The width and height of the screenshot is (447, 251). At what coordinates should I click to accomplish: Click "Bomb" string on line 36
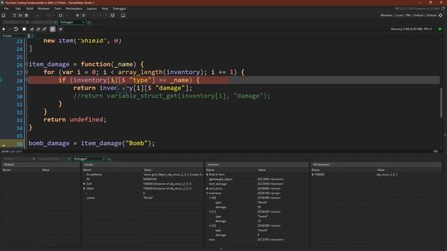137,143
